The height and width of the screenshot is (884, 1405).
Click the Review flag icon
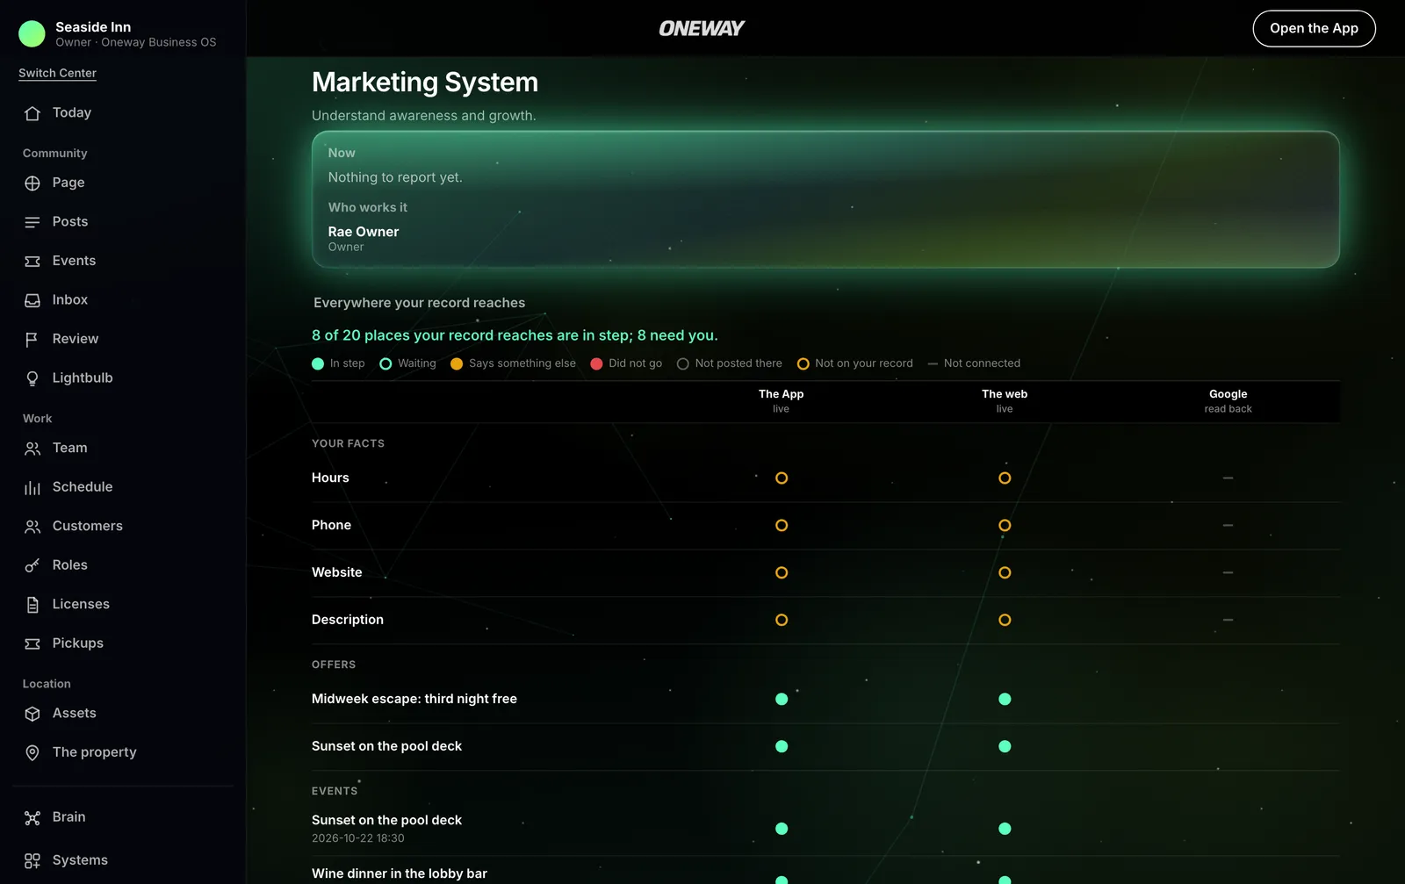(x=32, y=340)
